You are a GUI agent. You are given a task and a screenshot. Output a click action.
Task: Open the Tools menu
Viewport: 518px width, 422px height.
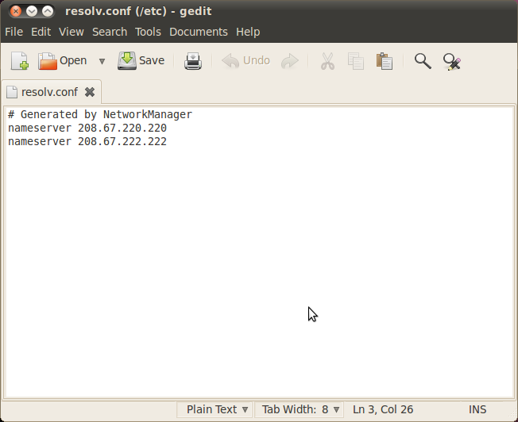pyautogui.click(x=148, y=32)
